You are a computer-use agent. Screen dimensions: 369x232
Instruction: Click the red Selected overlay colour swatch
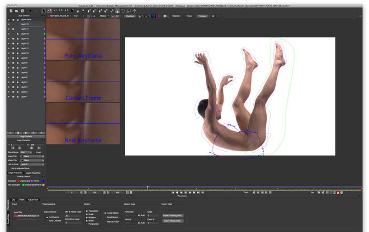coord(17,181)
